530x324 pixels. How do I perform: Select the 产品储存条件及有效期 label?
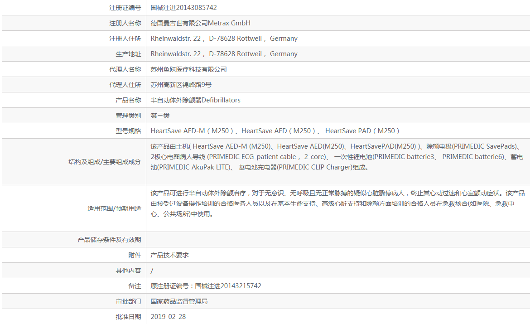[109, 240]
